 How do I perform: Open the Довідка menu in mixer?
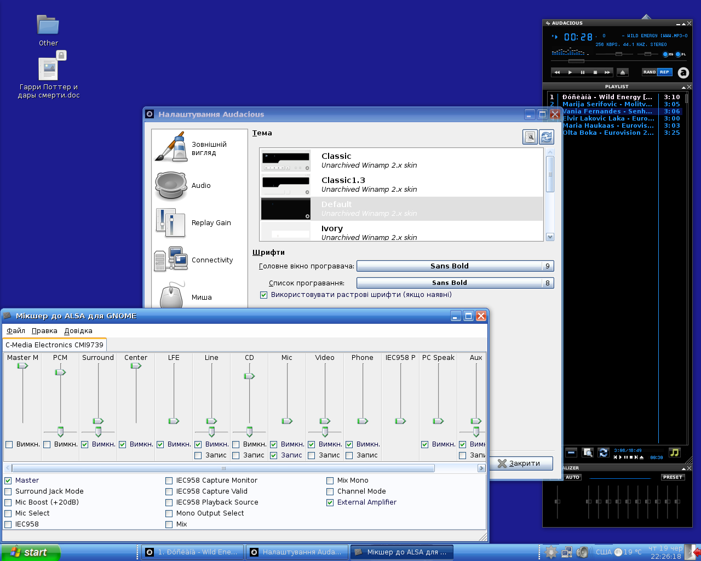(x=78, y=331)
